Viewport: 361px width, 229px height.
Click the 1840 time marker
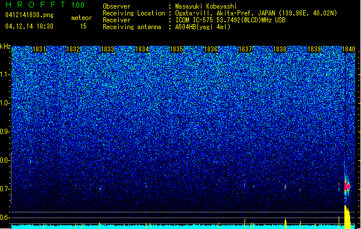pos(348,49)
